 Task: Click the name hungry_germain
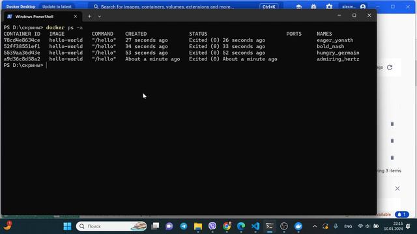[338, 53]
